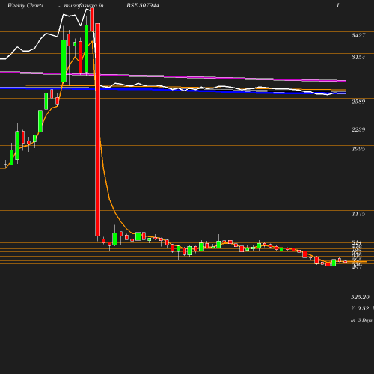Select the 2589 price level label

click(x=358, y=102)
